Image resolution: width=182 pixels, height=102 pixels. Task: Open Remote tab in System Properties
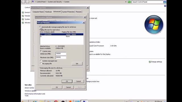(x=78, y=12)
